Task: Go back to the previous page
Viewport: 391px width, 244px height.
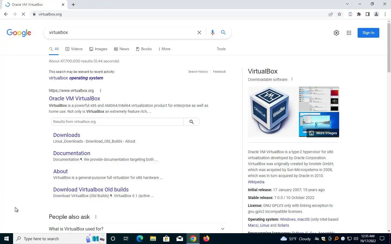Action: click(6, 14)
